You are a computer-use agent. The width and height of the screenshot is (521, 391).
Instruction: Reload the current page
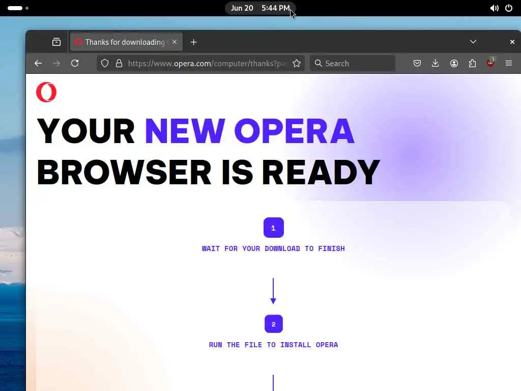[x=75, y=63]
